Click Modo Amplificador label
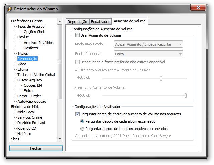Image resolution: width=214 pixels, height=165 pixels. tap(90, 44)
